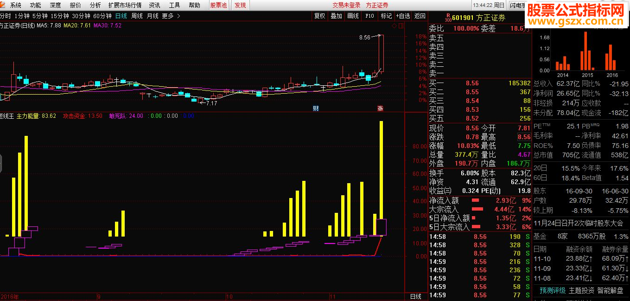Screen dimensions: 630x301
Task: Click the 买五 price 8.52 row
Action: click(480, 118)
